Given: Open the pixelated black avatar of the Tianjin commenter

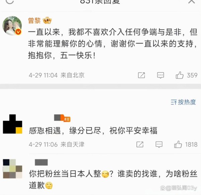Looking at the screenshot, I should pyautogui.click(x=13, y=124).
